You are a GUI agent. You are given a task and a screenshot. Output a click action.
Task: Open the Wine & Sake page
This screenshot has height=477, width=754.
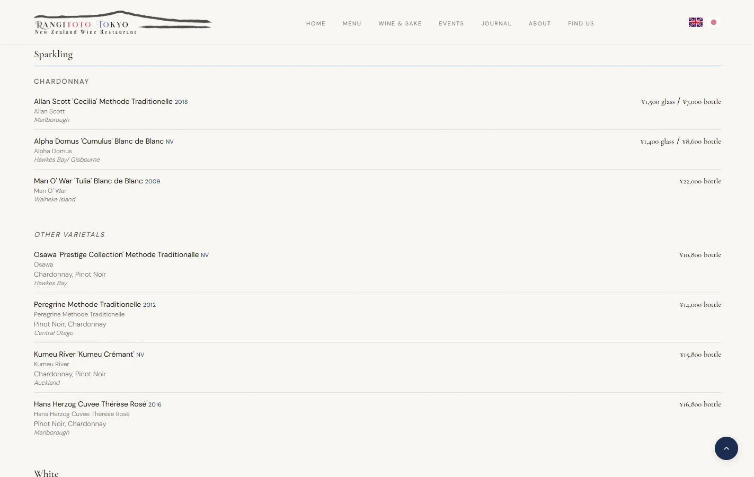[x=400, y=23]
